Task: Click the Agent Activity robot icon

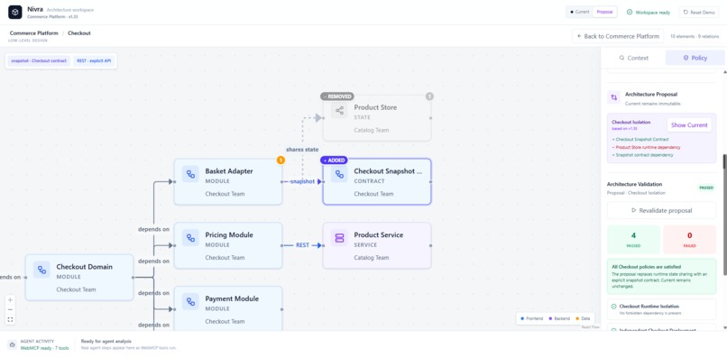Action: [x=13, y=344]
